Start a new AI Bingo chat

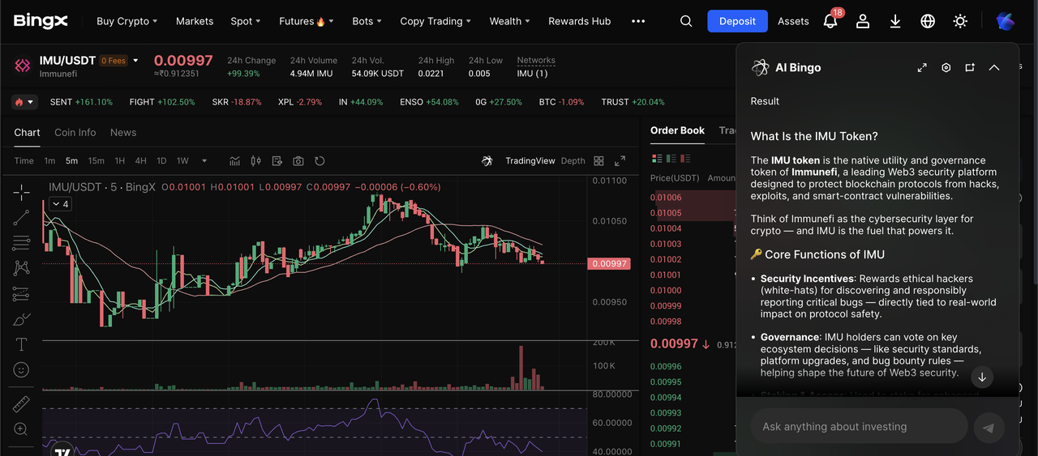coord(970,68)
